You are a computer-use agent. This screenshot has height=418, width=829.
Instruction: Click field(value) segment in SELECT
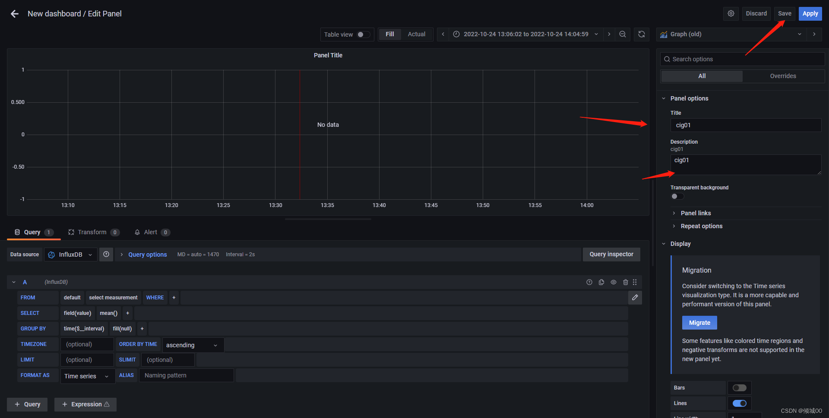tap(78, 313)
